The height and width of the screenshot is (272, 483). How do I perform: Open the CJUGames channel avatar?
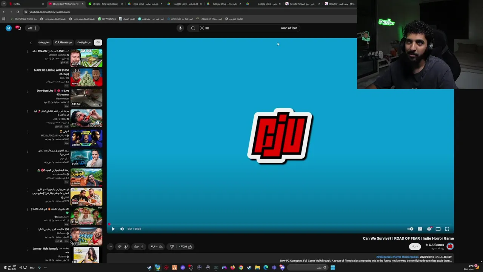pyautogui.click(x=450, y=246)
